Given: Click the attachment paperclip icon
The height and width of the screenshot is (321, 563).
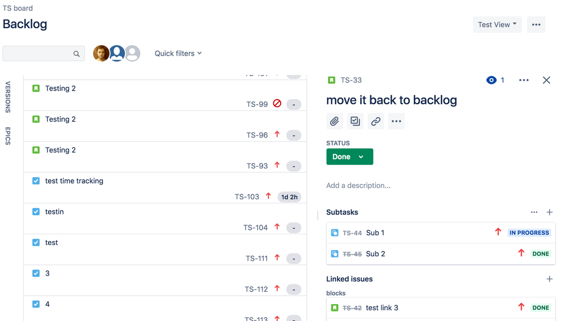Looking at the screenshot, I should click(x=334, y=121).
